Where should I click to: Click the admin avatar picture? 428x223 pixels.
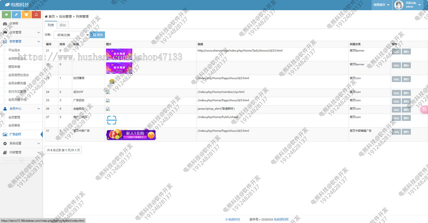(x=399, y=5)
